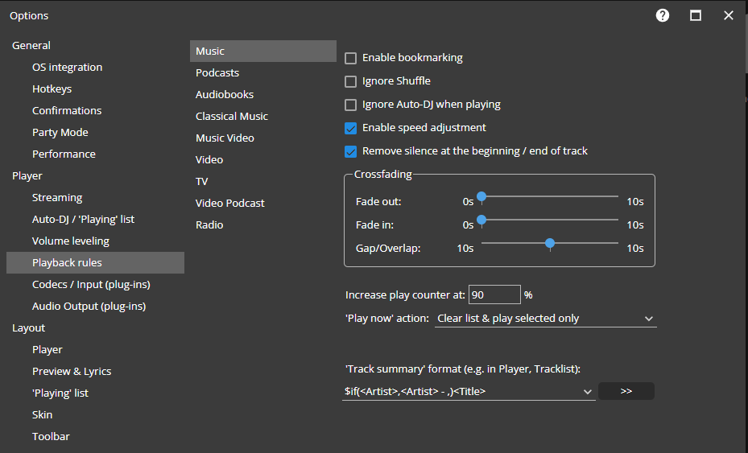Click the Increase play counter percent field
The height and width of the screenshot is (453, 748).
click(494, 294)
